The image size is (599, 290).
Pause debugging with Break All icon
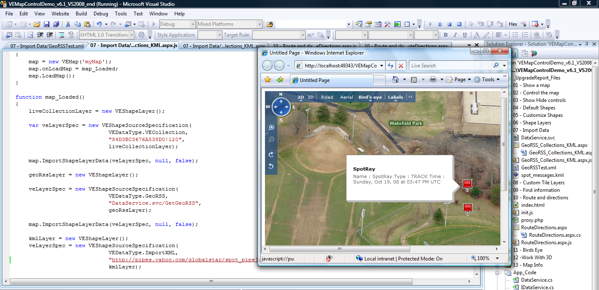coord(439,24)
